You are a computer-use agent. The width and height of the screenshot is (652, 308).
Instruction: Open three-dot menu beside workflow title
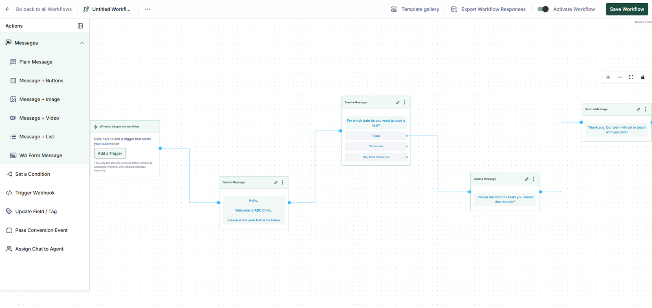[x=148, y=9]
